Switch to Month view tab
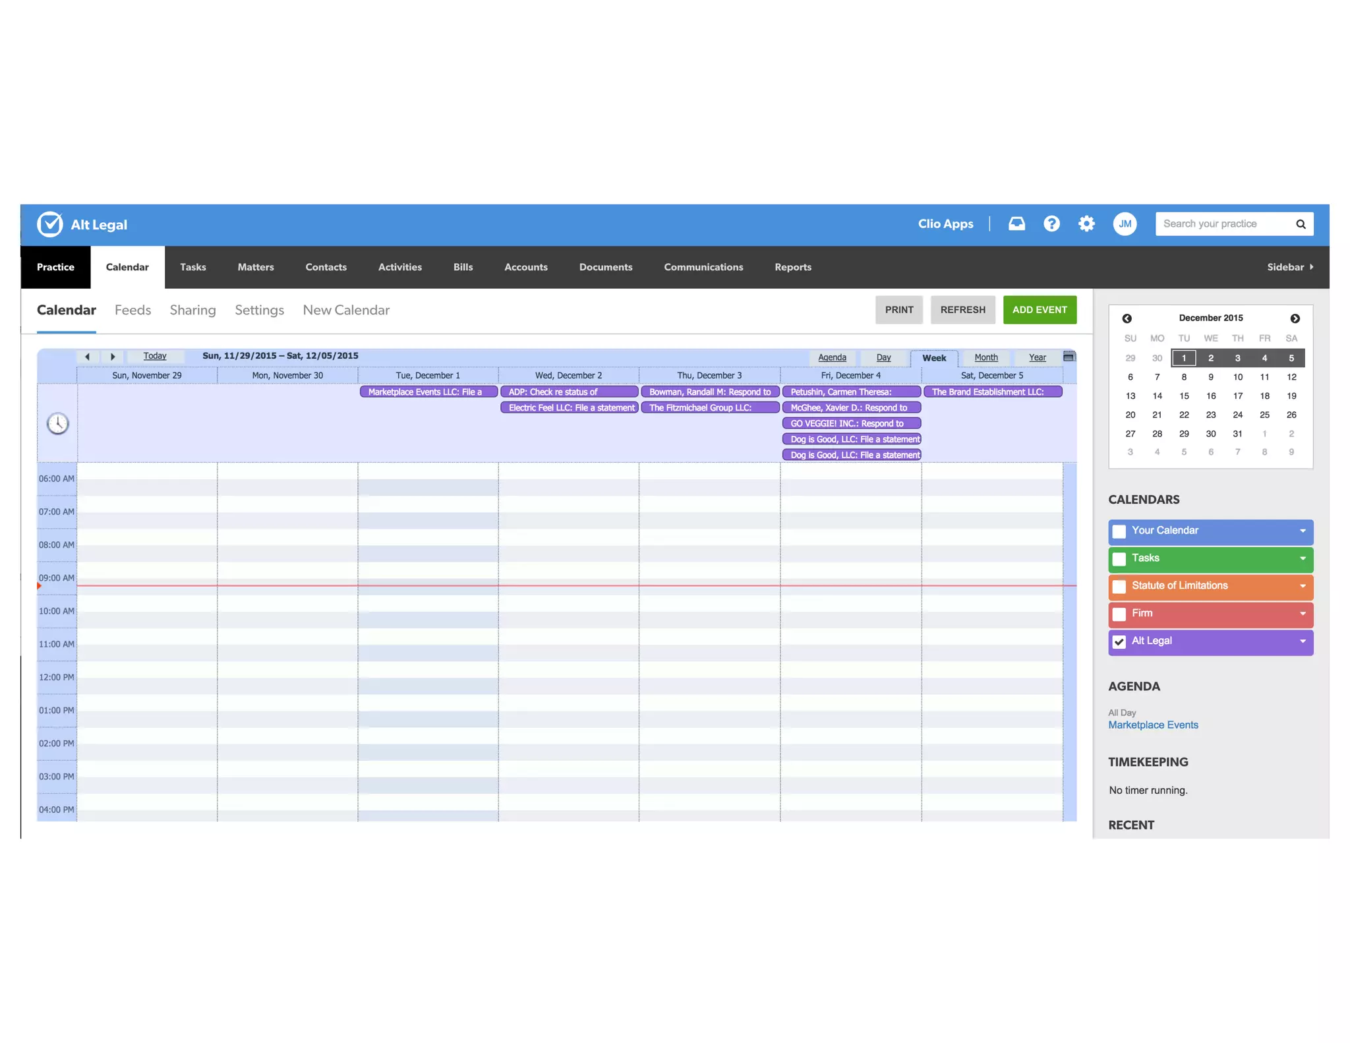 click(985, 357)
